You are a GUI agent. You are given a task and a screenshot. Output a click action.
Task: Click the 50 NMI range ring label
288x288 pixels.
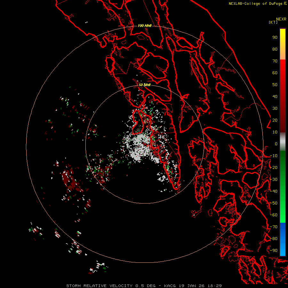[145, 85]
